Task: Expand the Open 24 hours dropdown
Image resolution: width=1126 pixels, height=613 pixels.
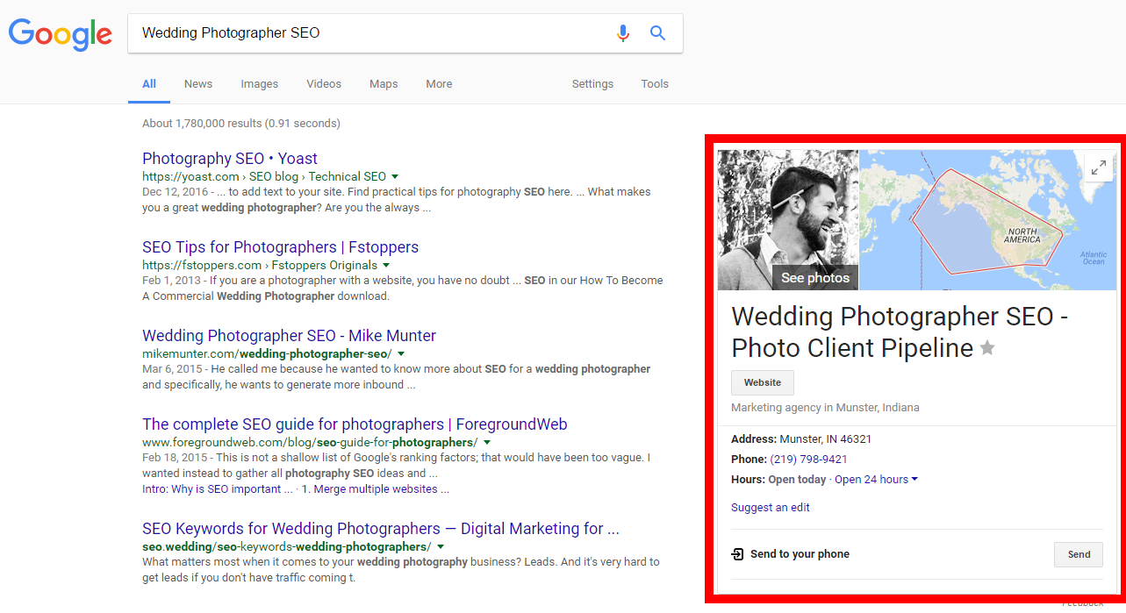Action: click(x=876, y=480)
